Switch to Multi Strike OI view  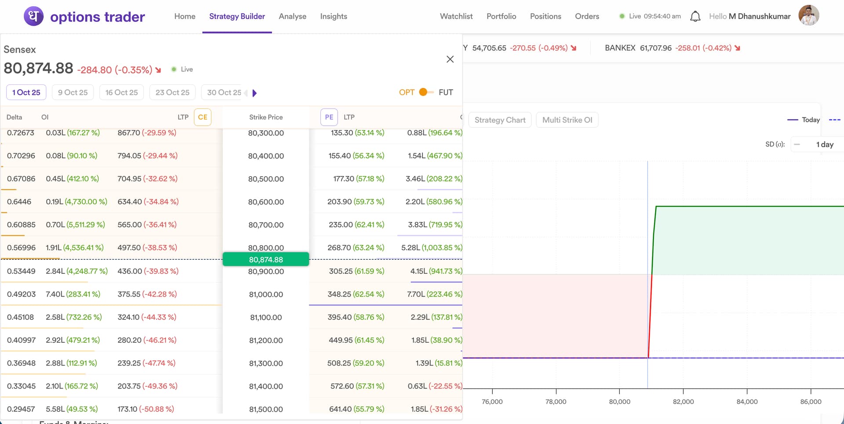(567, 120)
